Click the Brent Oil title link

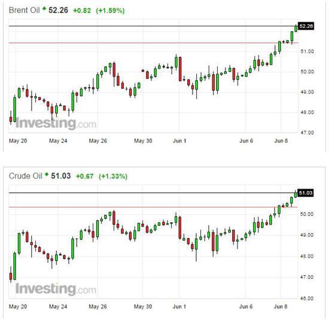click(24, 10)
